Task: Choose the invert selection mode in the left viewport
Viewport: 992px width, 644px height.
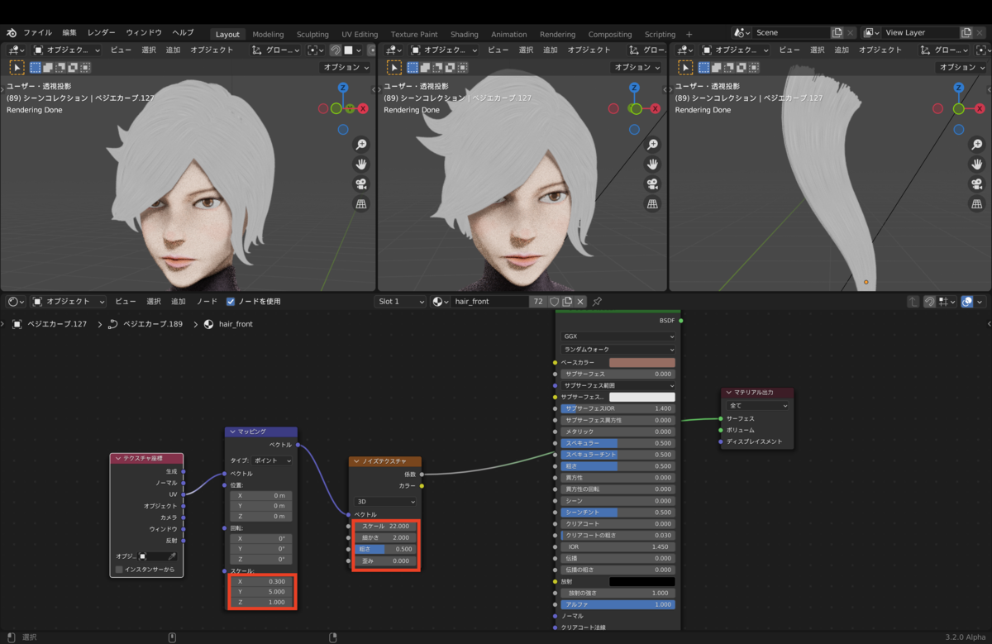Action: (x=73, y=68)
